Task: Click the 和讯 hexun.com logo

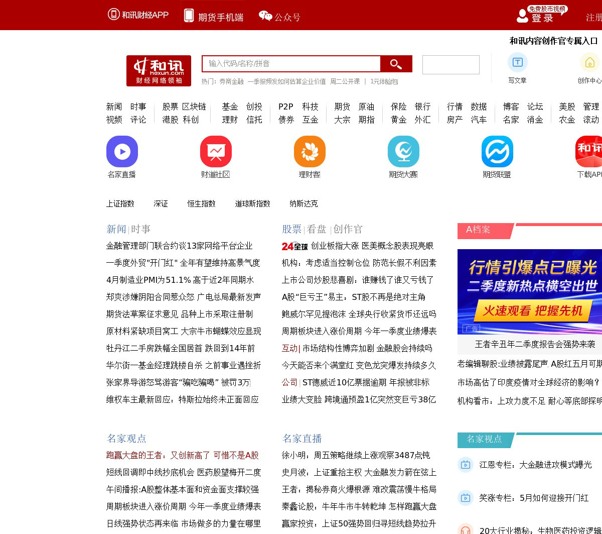Action: [159, 71]
